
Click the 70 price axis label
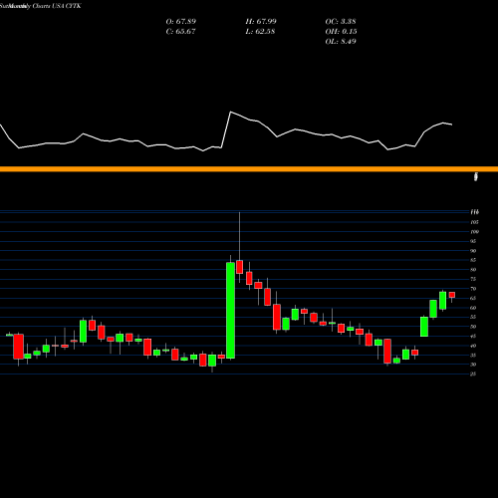click(x=473, y=289)
